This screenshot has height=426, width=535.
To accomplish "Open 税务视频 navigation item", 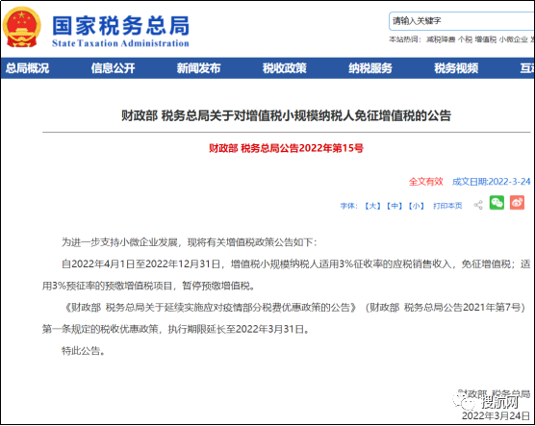I will [x=456, y=68].
